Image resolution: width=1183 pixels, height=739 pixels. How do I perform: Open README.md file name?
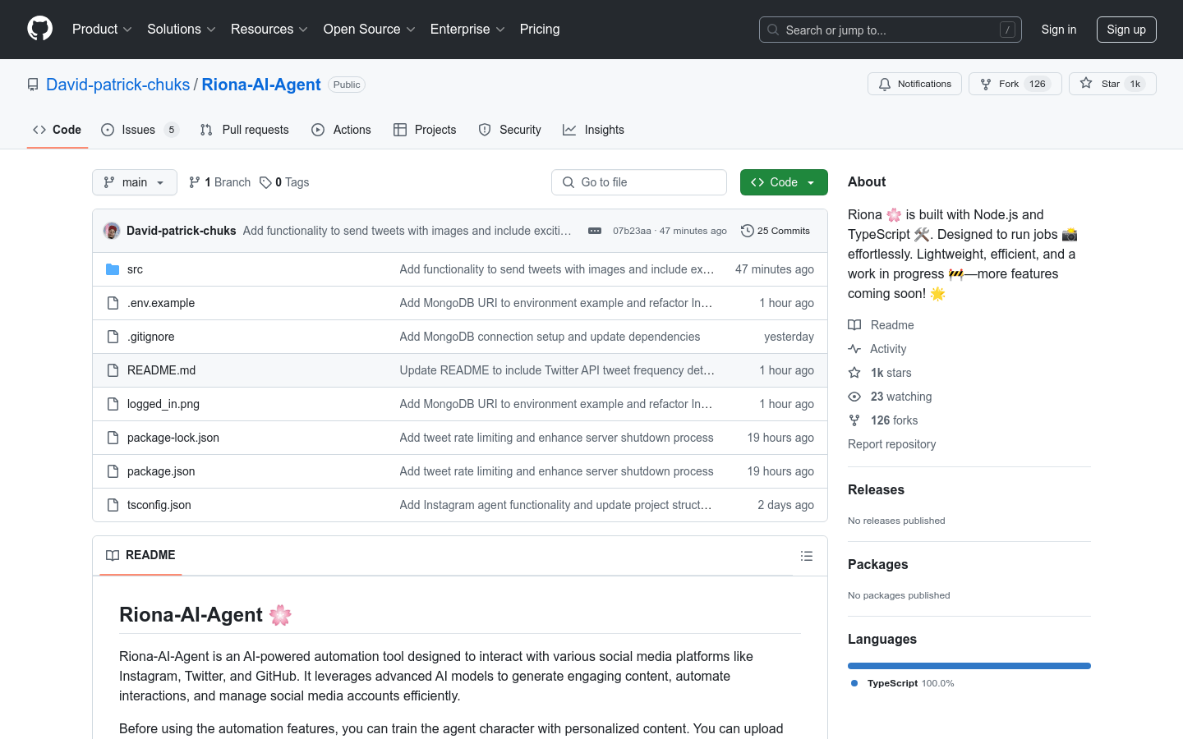point(161,370)
